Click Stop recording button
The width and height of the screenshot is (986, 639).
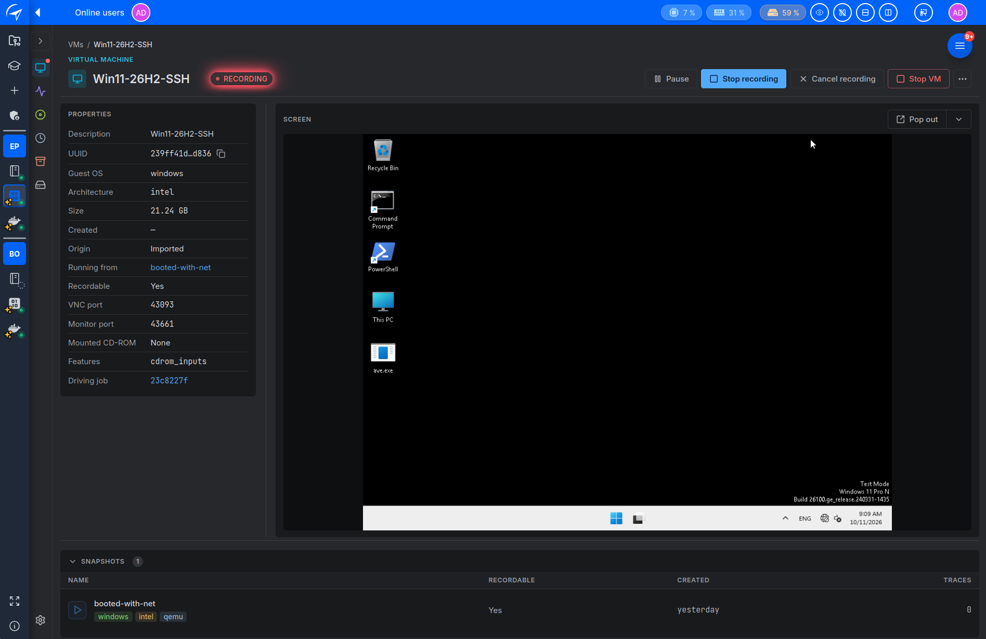point(744,79)
